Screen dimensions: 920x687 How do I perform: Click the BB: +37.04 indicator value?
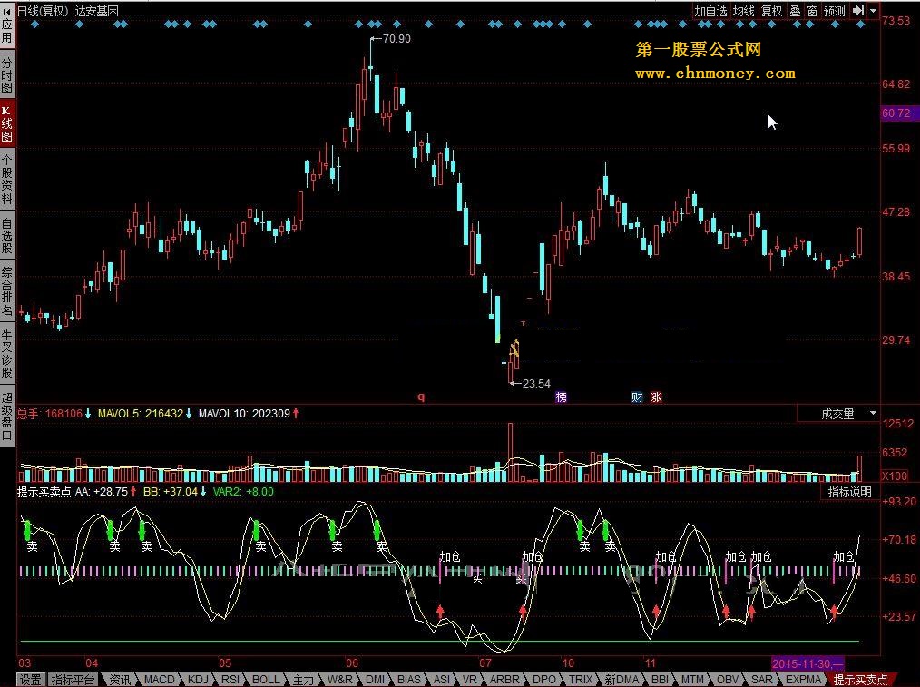175,492
